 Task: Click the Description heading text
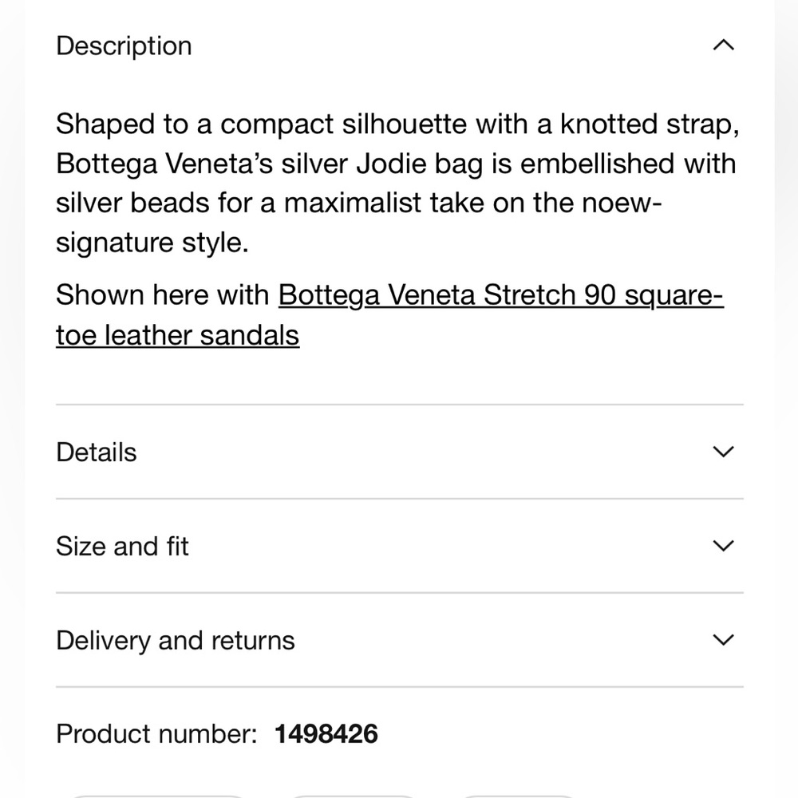tap(124, 46)
